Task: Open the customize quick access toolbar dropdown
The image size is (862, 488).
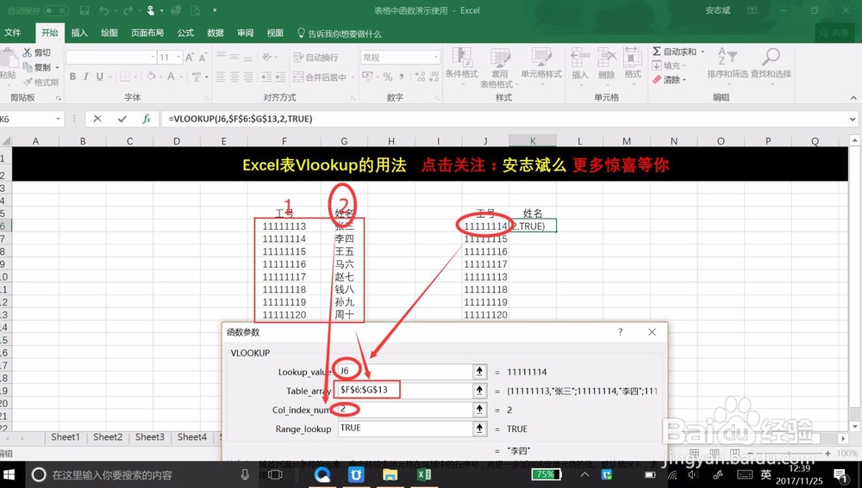Action: [x=215, y=10]
